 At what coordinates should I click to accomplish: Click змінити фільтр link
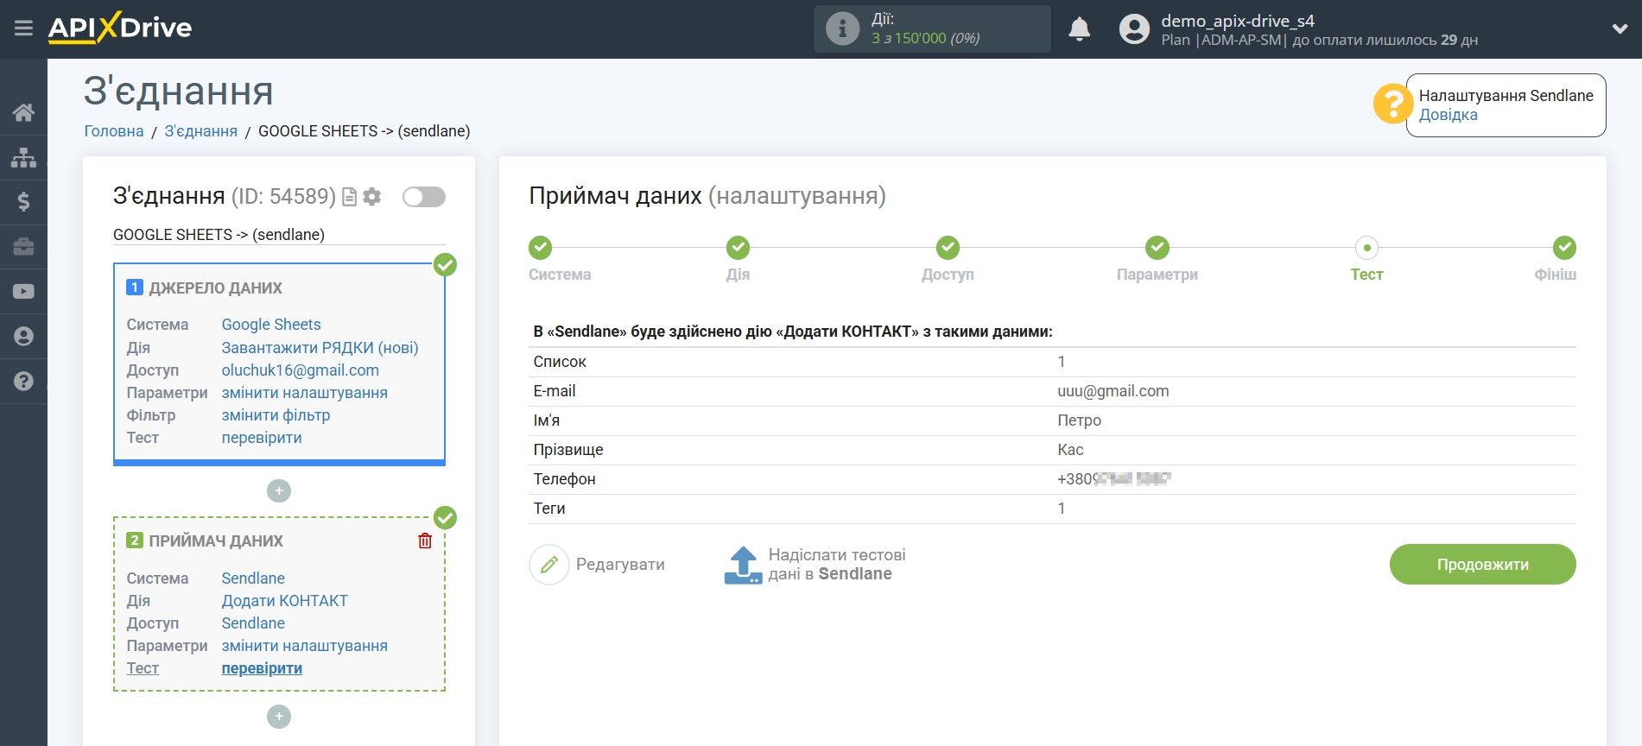(x=276, y=415)
